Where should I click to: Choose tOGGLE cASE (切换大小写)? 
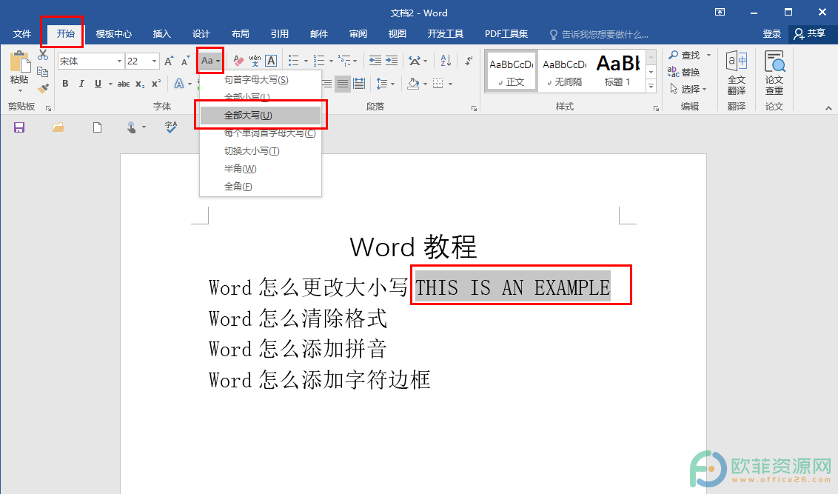point(261,151)
